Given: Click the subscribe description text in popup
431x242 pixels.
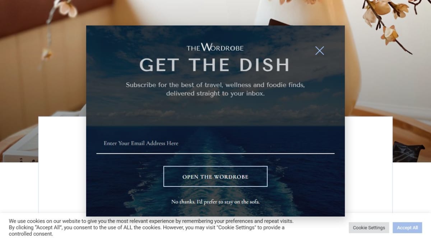Looking at the screenshot, I should click(215, 89).
